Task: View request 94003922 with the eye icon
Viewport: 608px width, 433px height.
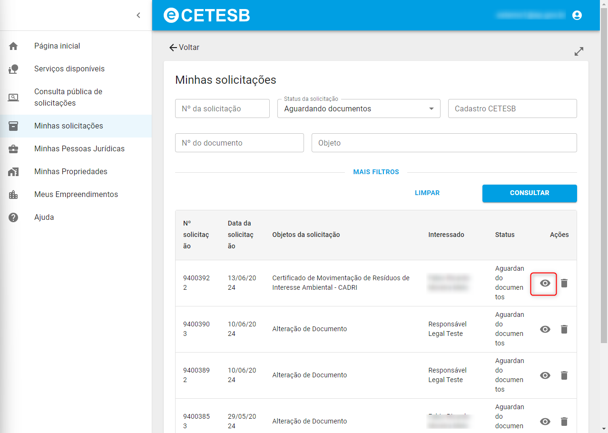Action: 545,283
